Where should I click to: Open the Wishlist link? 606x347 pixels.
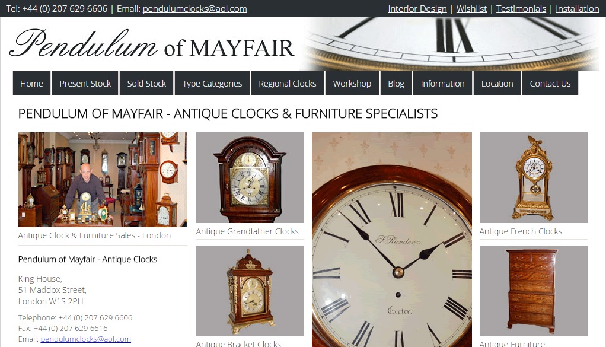pos(471,9)
